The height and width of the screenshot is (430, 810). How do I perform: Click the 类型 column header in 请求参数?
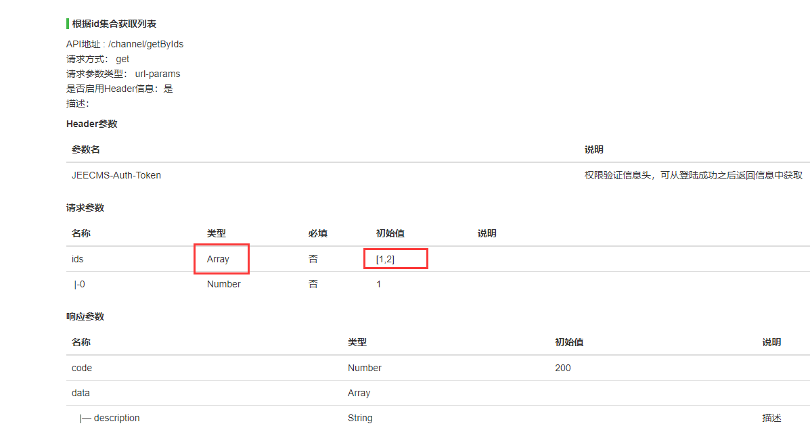point(216,233)
